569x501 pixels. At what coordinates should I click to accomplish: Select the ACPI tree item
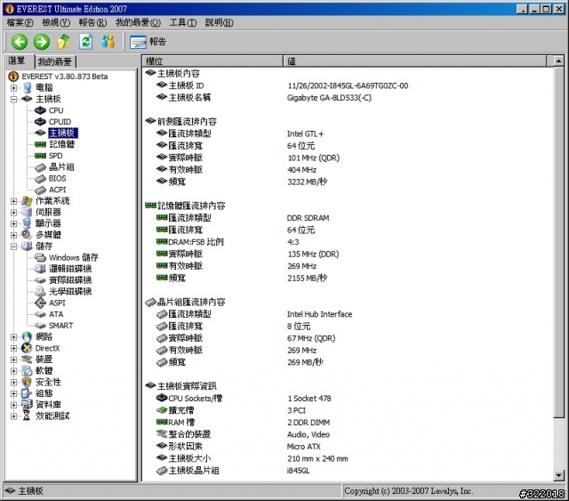pyautogui.click(x=57, y=190)
